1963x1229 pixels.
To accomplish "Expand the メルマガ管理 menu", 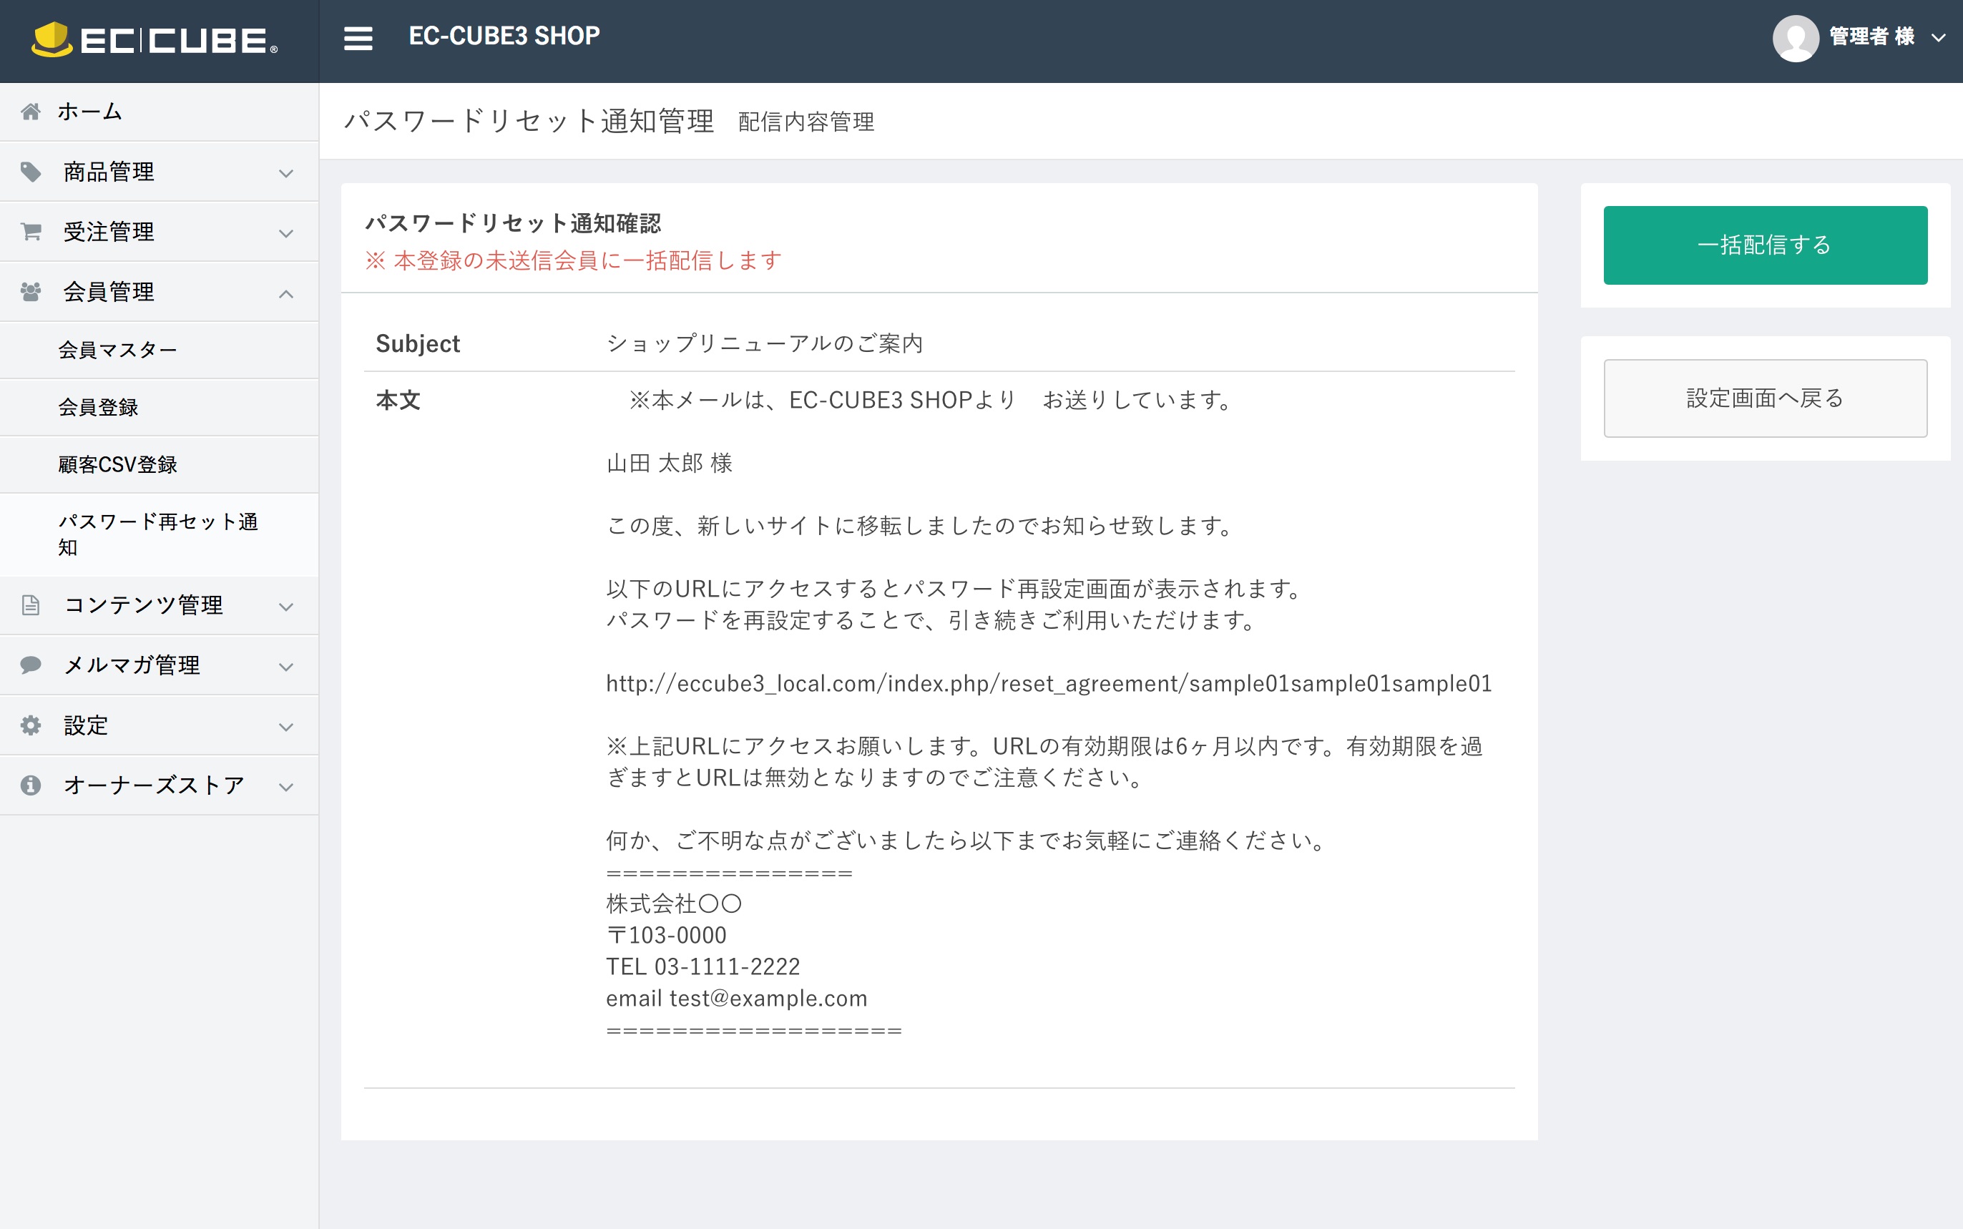I will [285, 667].
